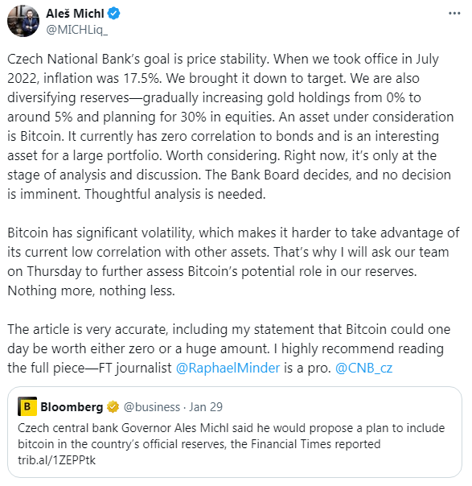Click the line starting 'Bitcoin has significant volatility'
Image resolution: width=472 pixels, height=486 pixels.
click(233, 233)
